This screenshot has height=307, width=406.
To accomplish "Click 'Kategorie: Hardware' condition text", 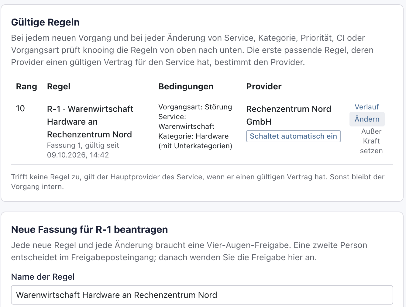I will tap(193, 136).
